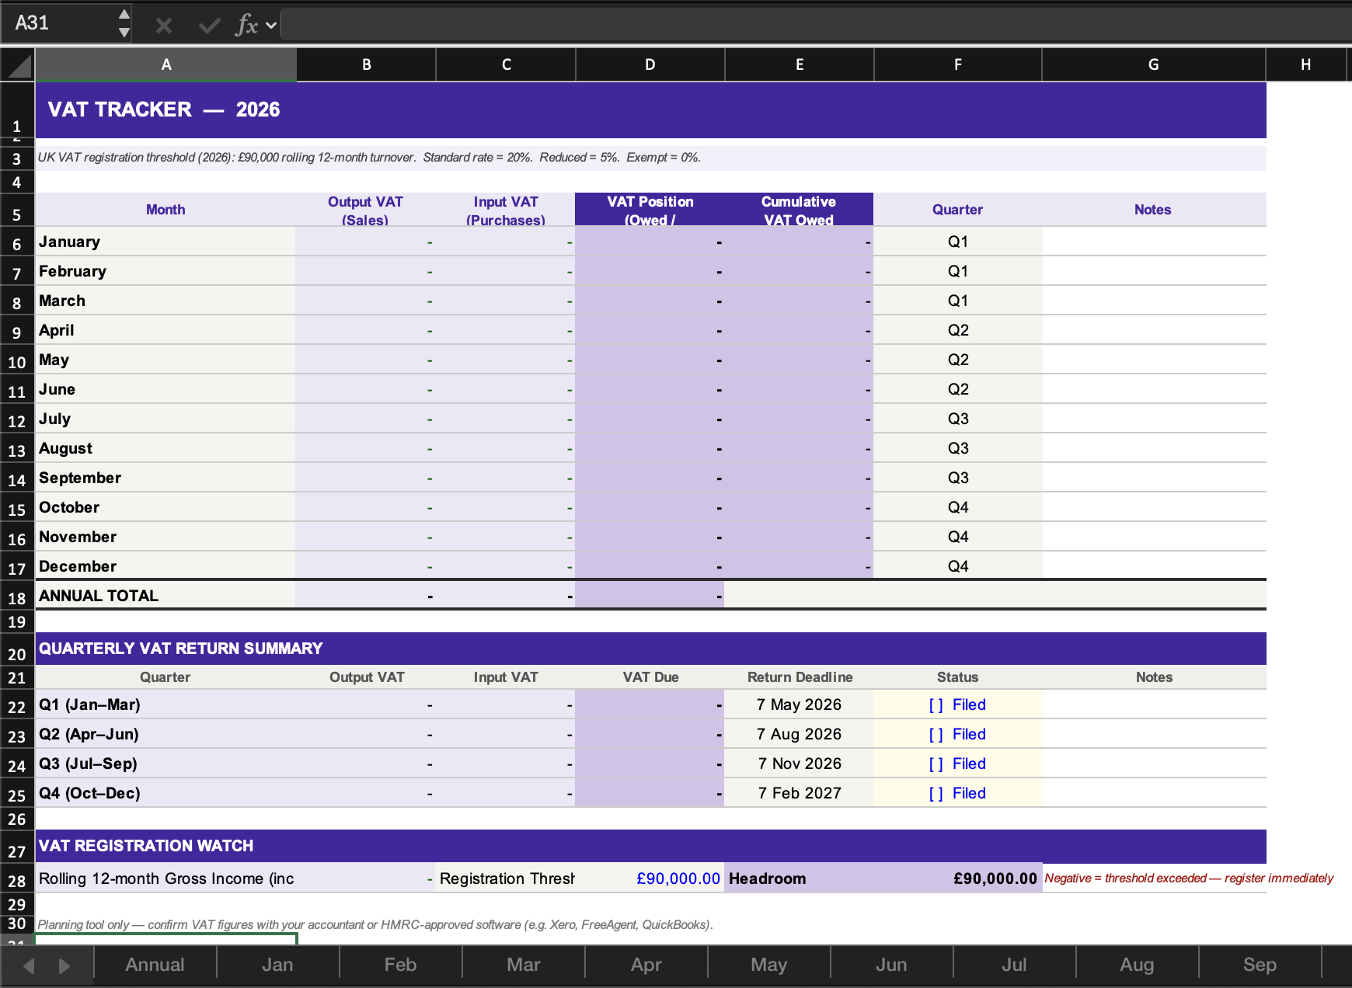Viewport: 1352px width, 988px height.
Task: Switch to the Jun sheet tab
Action: coord(891,965)
